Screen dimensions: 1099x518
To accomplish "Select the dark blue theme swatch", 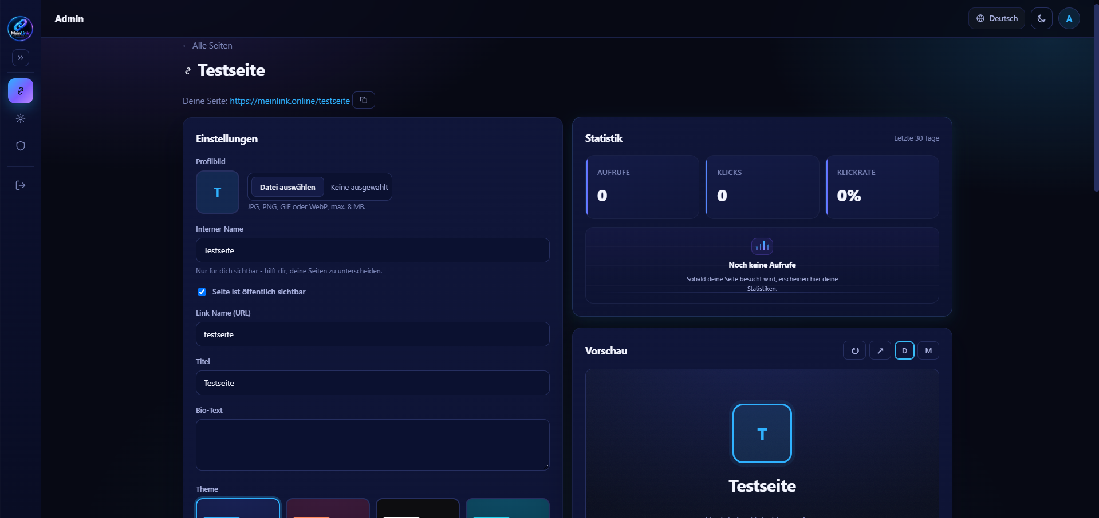I will 238,508.
